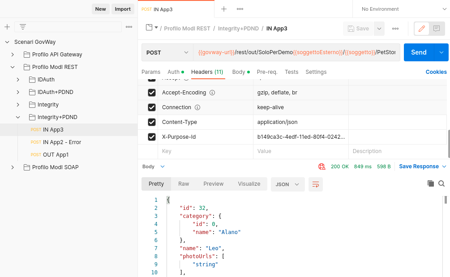This screenshot has height=277, width=450.
Task: Click the request type icon in breadcrumb
Action: [149, 28]
